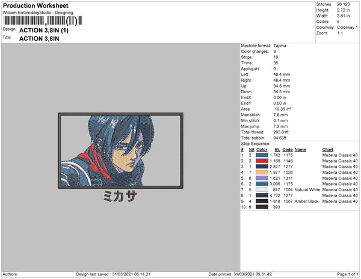Select the Amber Black swatch in row 9
The width and height of the screenshot is (361, 279).
[262, 201]
